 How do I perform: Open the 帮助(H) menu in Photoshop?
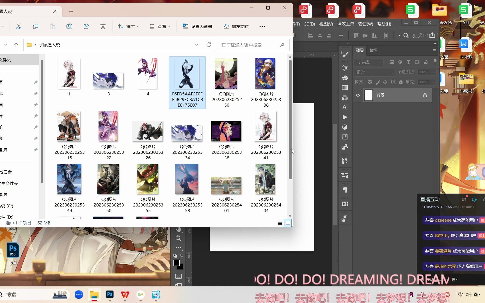[x=384, y=24]
